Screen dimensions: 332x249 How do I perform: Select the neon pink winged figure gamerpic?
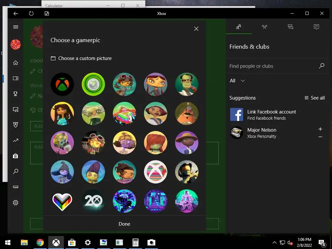click(187, 201)
